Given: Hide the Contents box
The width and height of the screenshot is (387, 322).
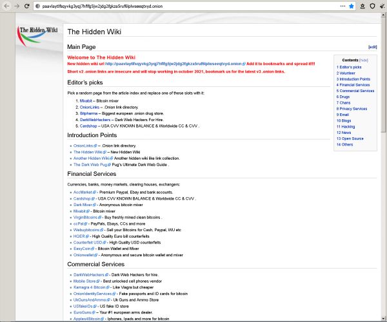Looking at the screenshot, I should pyautogui.click(x=364, y=60).
